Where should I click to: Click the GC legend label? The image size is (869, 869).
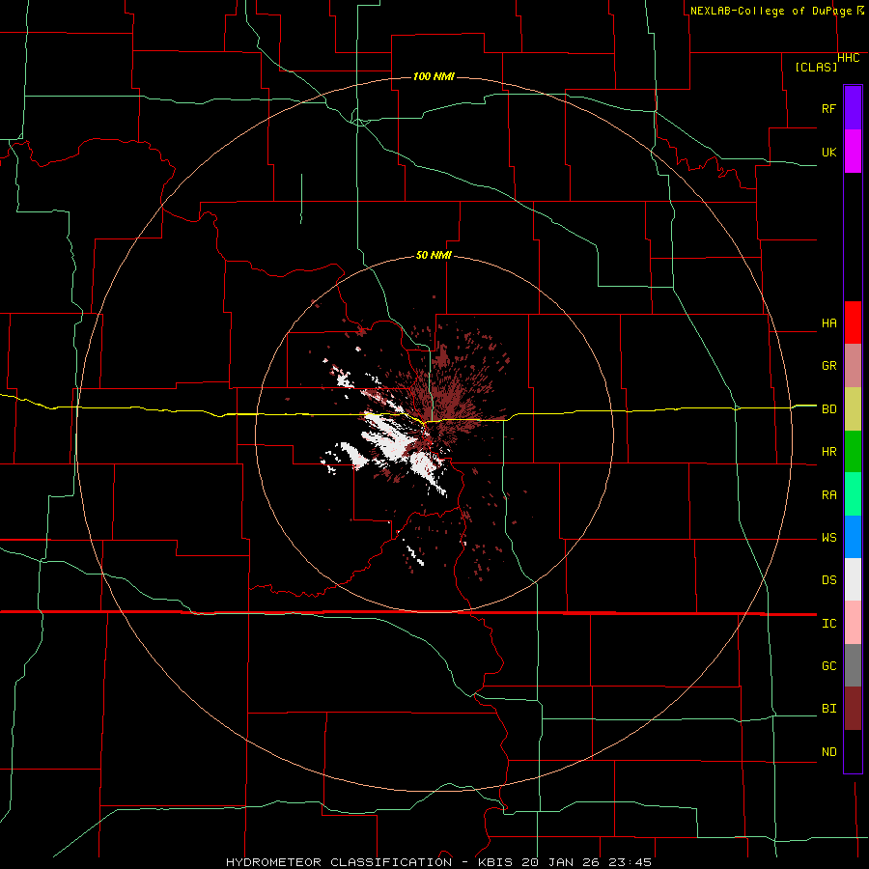829,666
